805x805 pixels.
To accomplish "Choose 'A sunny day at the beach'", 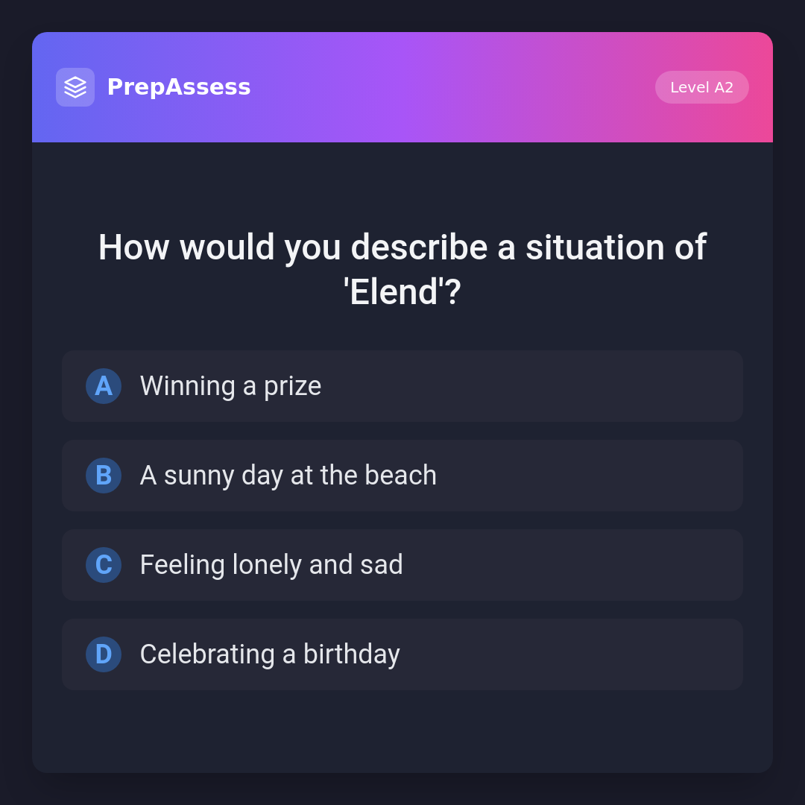I will (x=288, y=476).
